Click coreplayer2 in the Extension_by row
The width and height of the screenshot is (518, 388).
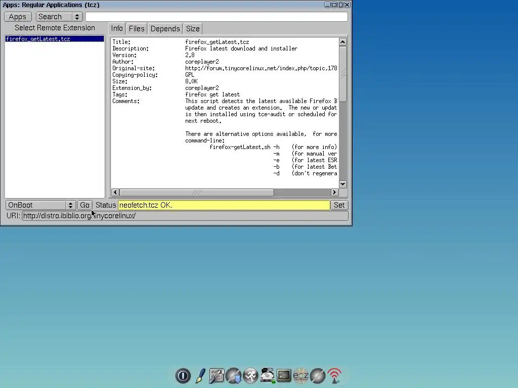[x=202, y=88]
